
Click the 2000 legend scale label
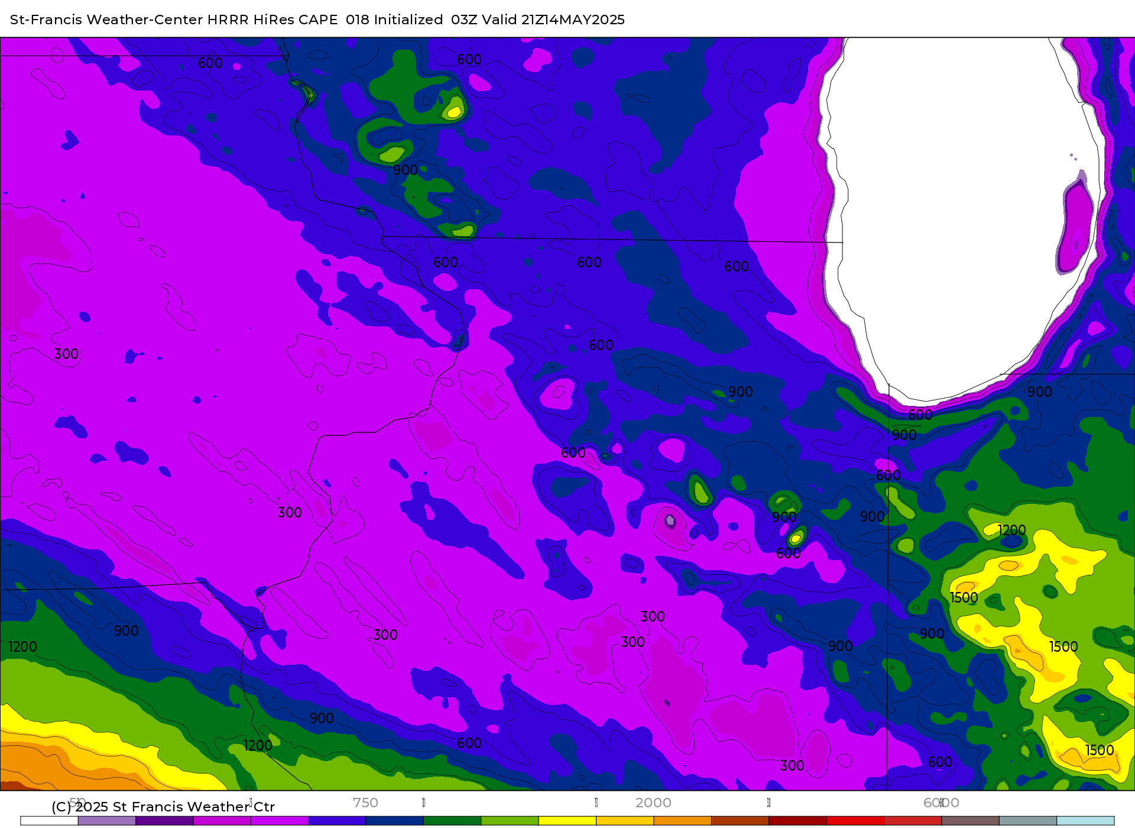pos(653,803)
